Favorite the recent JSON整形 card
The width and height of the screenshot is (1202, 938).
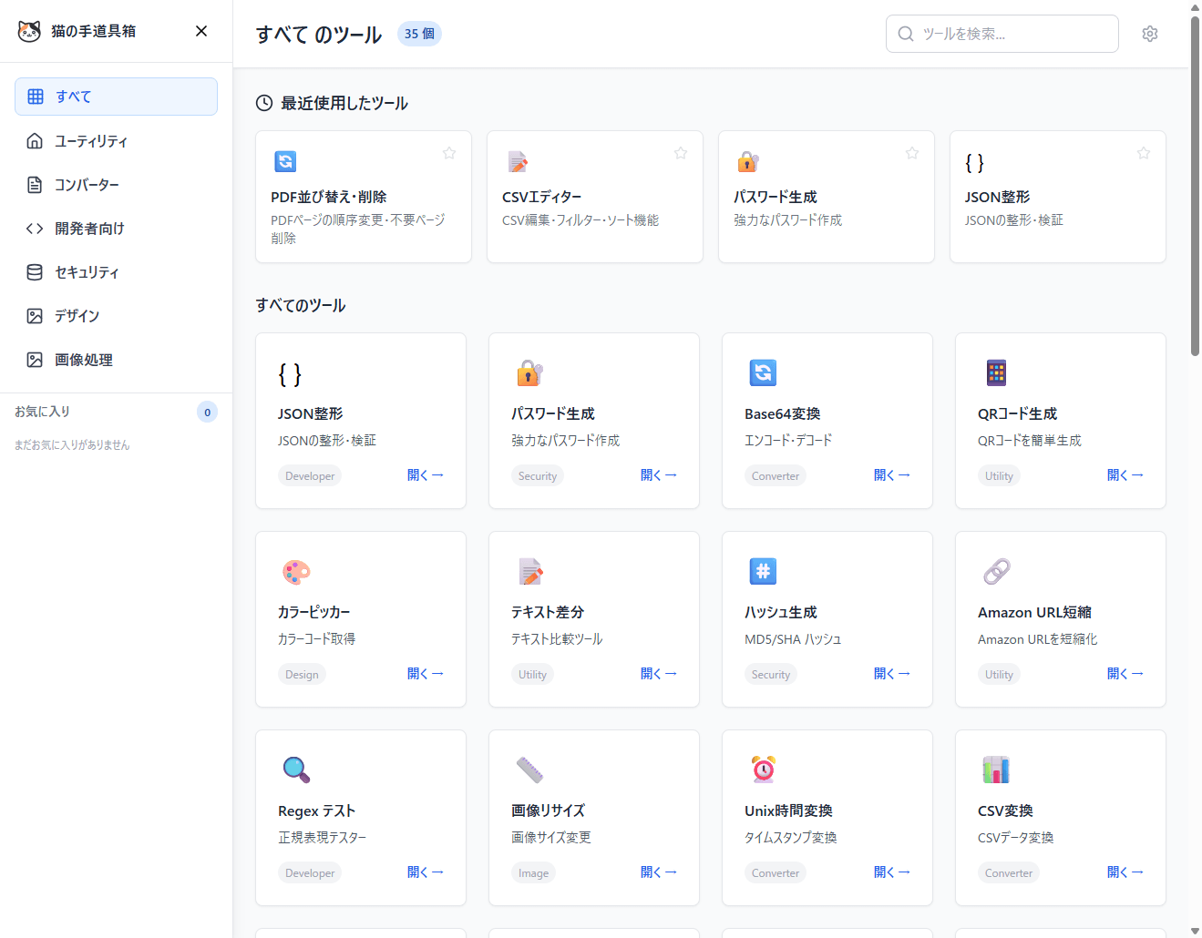point(1144,153)
